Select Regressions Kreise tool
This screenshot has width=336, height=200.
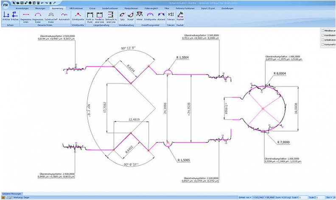[38, 17]
